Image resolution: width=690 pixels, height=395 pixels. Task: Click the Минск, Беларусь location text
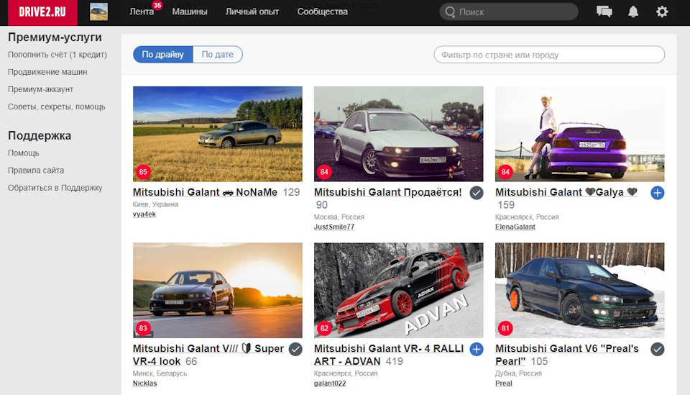click(x=160, y=373)
